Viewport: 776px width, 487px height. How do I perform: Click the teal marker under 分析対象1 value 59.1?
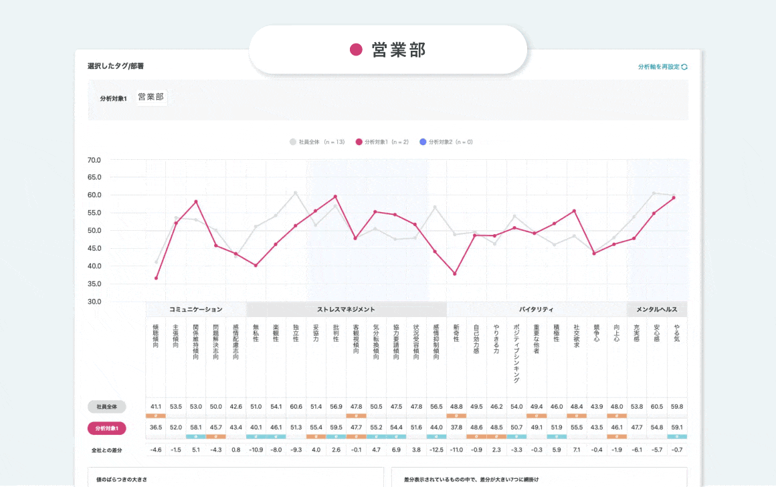(x=677, y=436)
